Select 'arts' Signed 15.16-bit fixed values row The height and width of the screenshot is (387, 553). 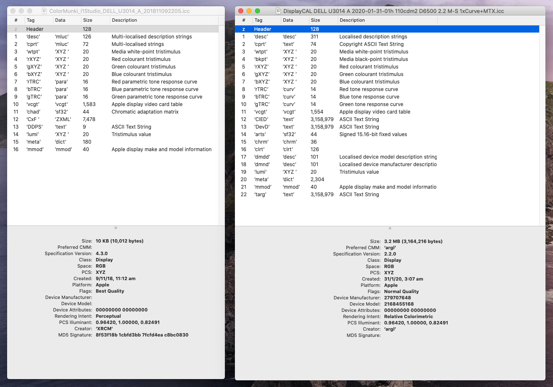(387, 134)
